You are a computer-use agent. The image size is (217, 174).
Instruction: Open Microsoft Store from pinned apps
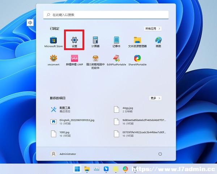(x=54, y=42)
